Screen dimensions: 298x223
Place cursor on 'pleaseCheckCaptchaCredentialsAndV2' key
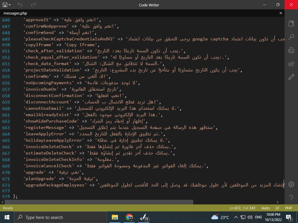point(69,39)
